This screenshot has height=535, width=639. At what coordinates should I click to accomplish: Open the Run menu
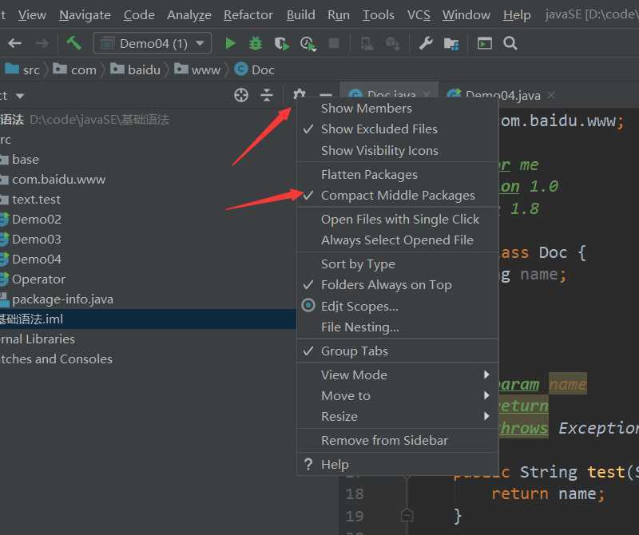point(338,15)
